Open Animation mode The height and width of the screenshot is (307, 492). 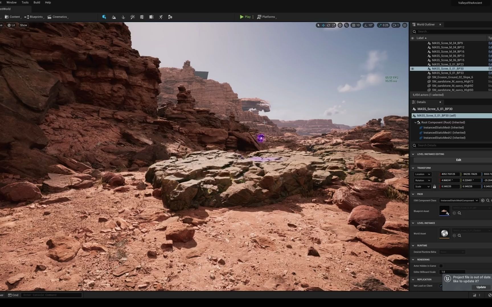(x=161, y=17)
